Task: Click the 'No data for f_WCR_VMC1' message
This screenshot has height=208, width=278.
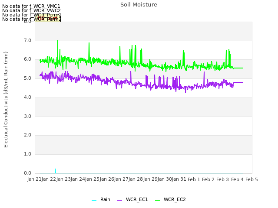Action: coord(31,6)
